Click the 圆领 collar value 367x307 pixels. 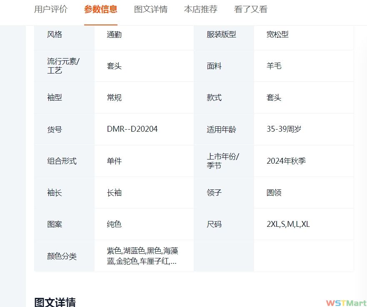tap(274, 193)
